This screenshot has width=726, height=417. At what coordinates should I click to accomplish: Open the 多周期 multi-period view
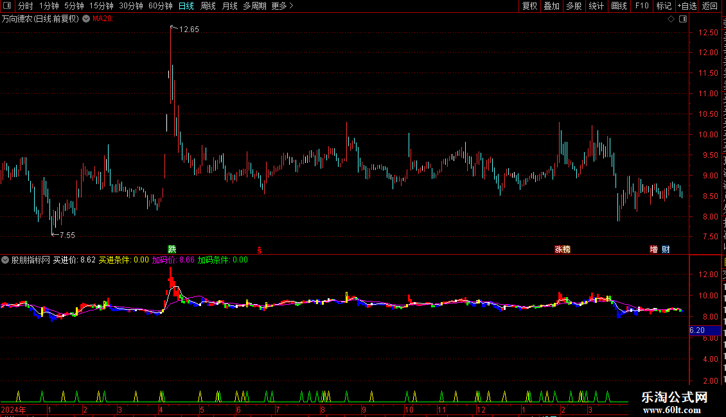click(x=254, y=6)
